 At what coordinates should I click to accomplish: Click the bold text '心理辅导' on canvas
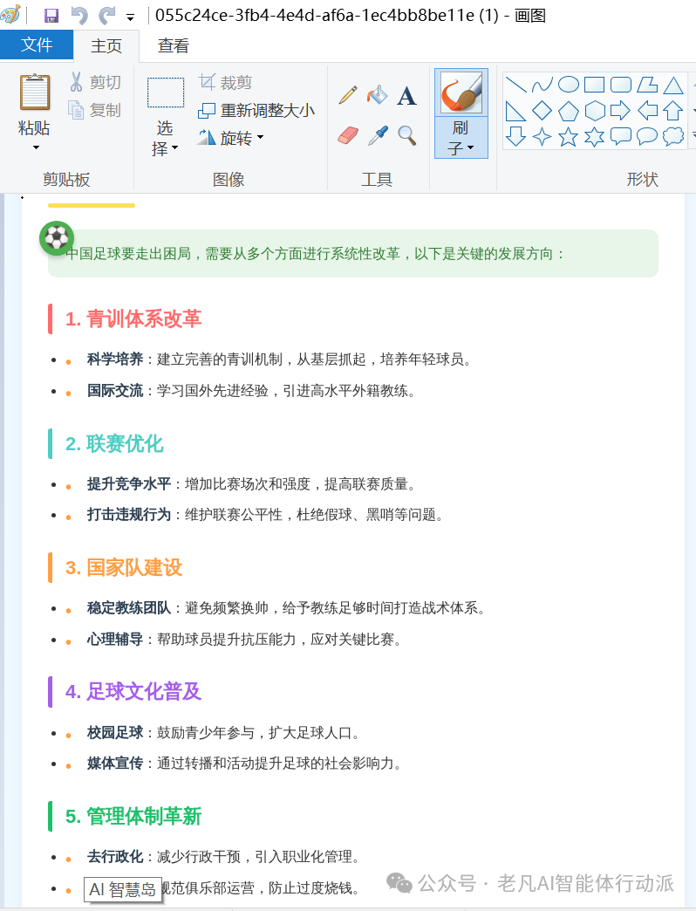point(115,640)
